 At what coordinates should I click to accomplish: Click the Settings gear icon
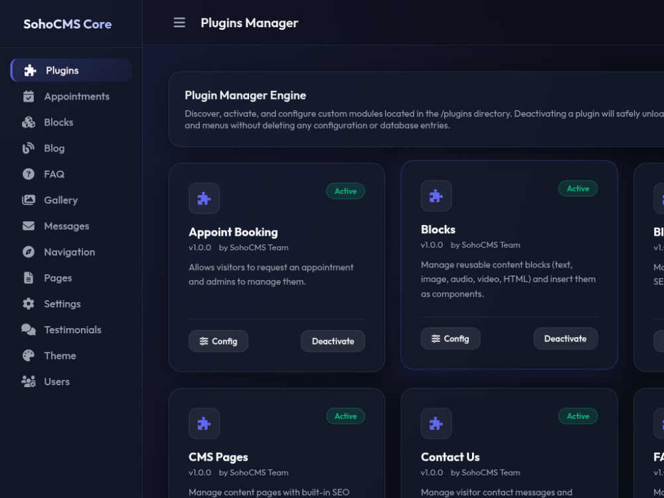point(29,303)
